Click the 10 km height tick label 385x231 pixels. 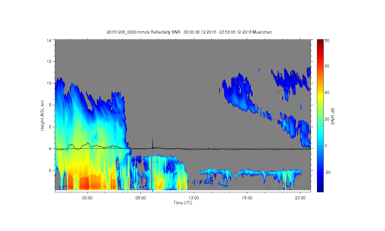[x=49, y=83]
